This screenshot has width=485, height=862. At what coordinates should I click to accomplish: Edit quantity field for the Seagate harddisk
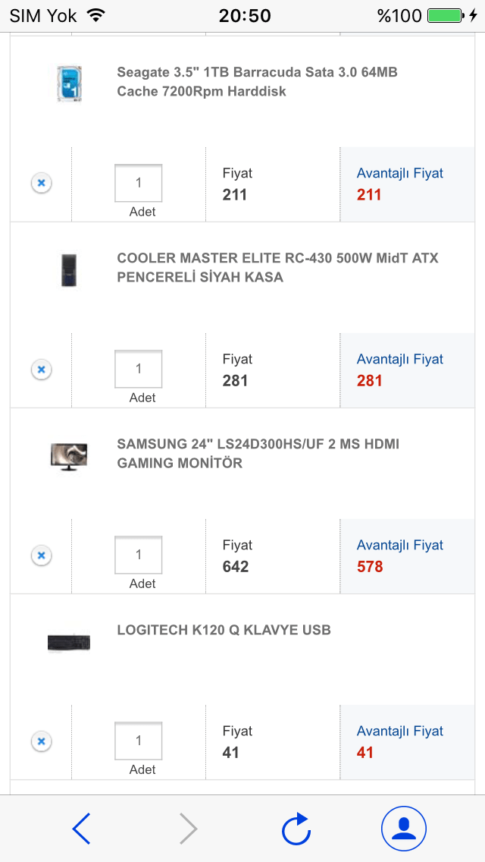138,183
